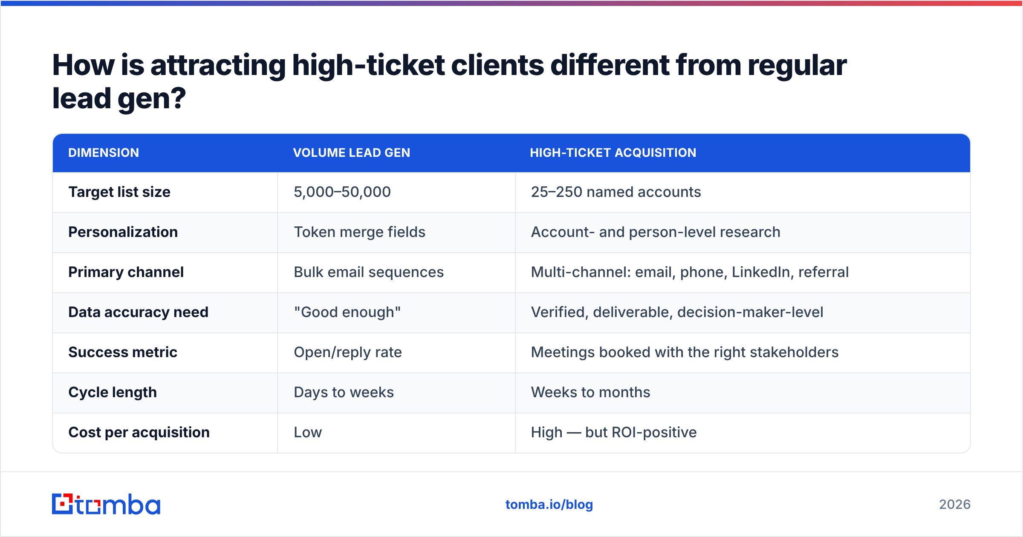The image size is (1023, 537).
Task: Click the 'Days to weeks' cell
Action: [x=344, y=393]
